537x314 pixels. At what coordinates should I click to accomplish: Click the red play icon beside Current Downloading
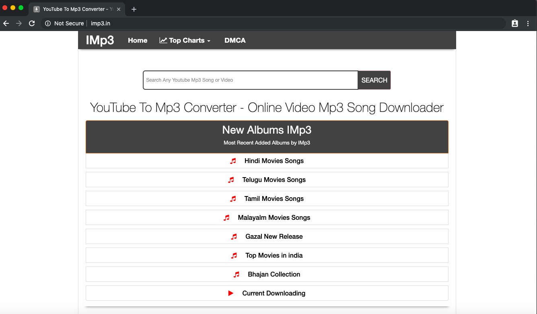pyautogui.click(x=230, y=293)
